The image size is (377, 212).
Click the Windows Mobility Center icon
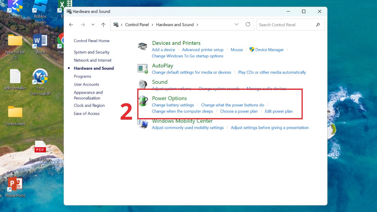click(143, 124)
